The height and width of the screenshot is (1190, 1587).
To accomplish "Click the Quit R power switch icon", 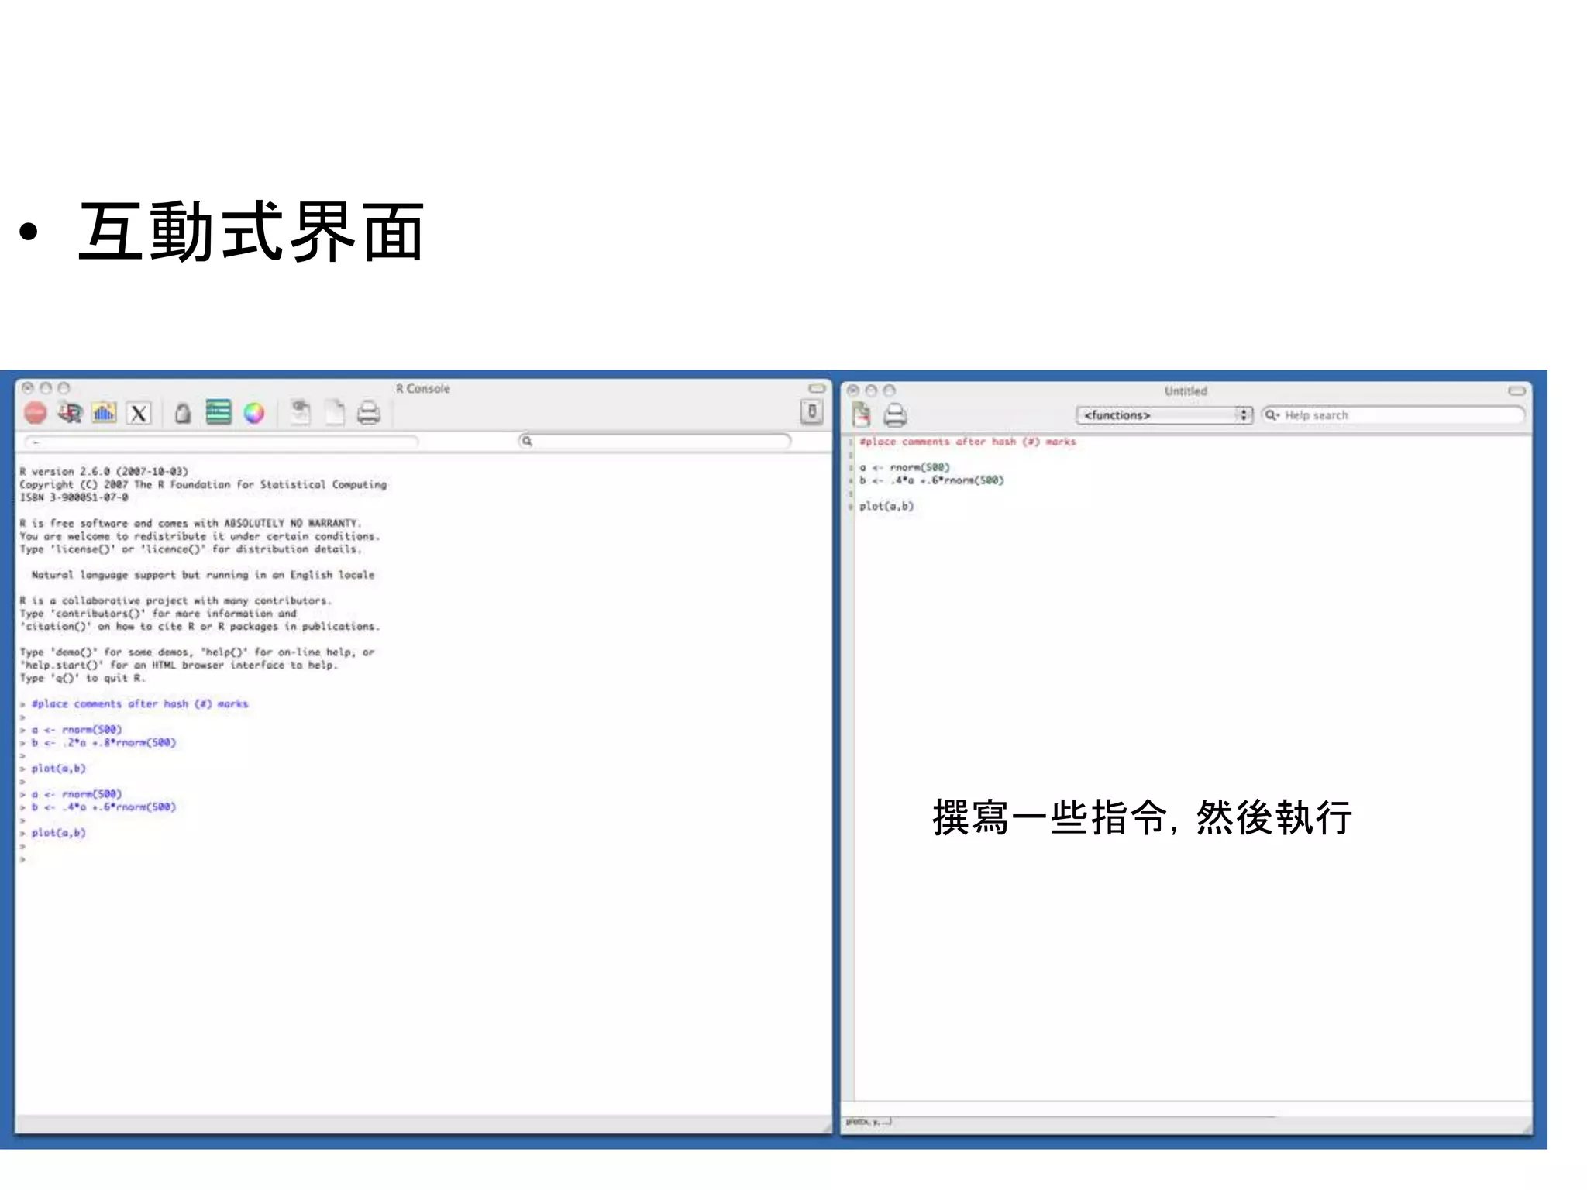I will click(811, 411).
